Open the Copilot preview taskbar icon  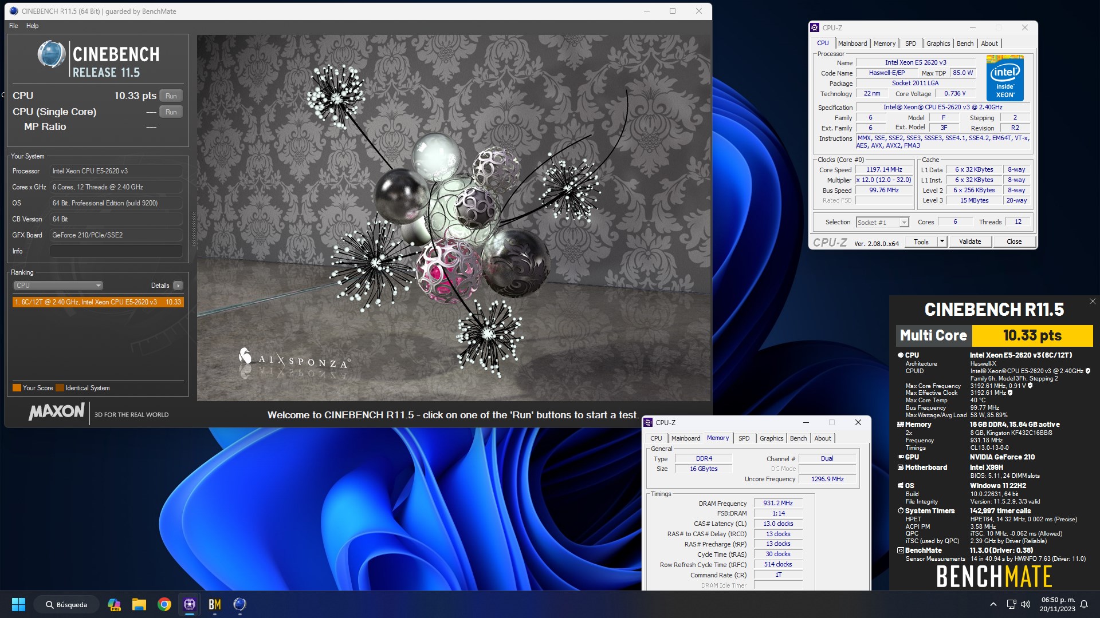point(114,604)
